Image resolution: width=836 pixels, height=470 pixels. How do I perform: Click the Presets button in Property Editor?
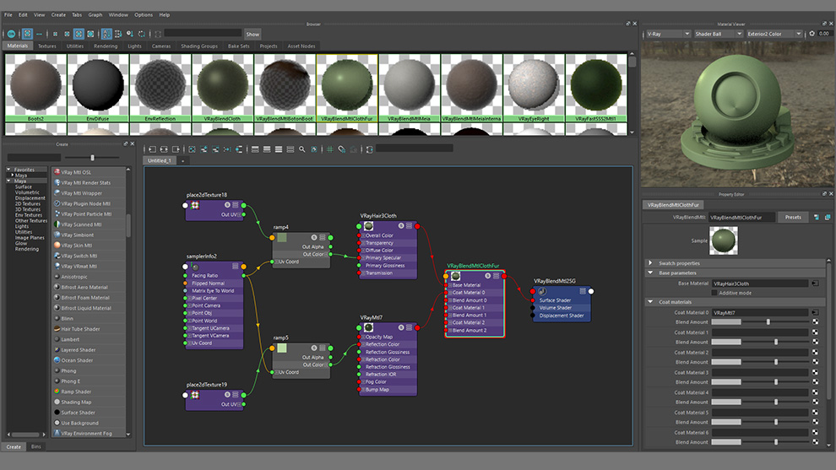[x=792, y=217]
